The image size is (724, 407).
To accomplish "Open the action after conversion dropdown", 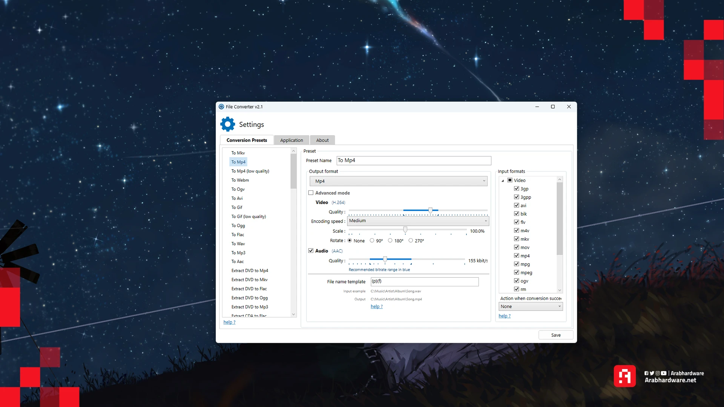I will [530, 307].
